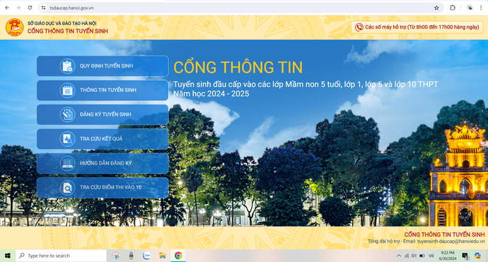Click the browser forward arrow
The width and height of the screenshot is (488, 262).
click(18, 8)
